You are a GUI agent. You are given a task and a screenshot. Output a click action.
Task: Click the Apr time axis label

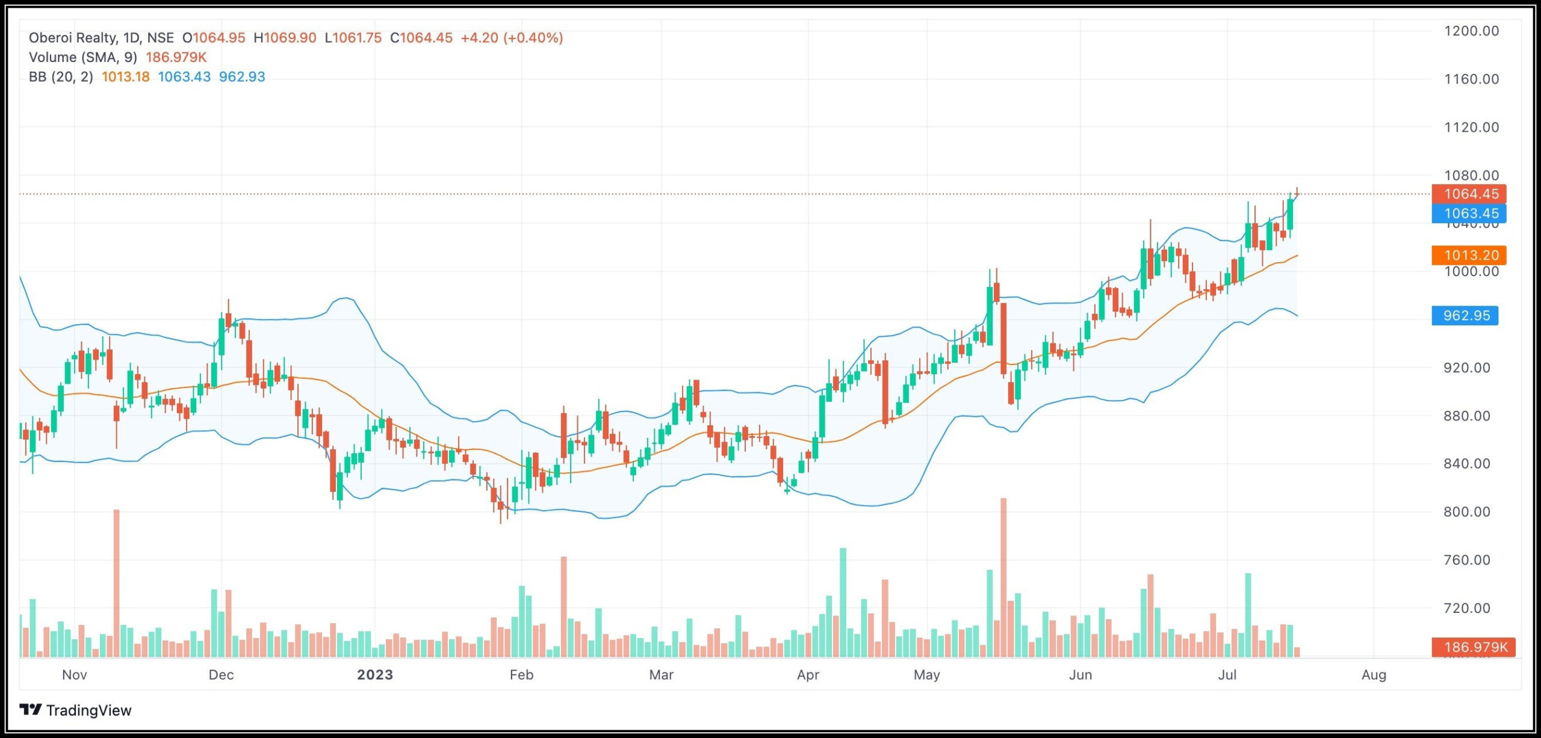[x=808, y=675]
